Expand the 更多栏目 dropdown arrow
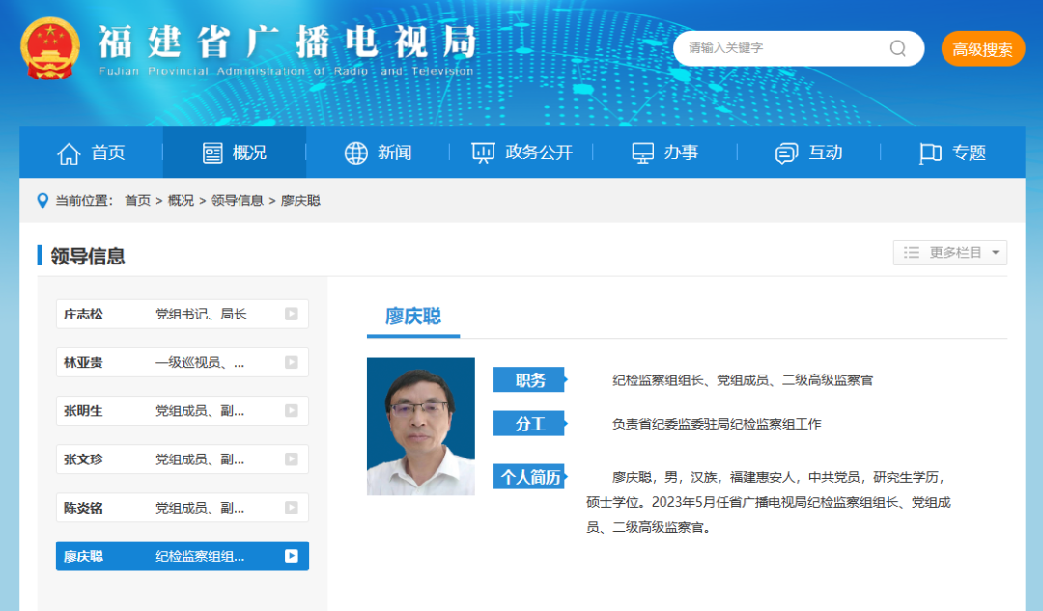The height and width of the screenshot is (611, 1043). tap(996, 253)
